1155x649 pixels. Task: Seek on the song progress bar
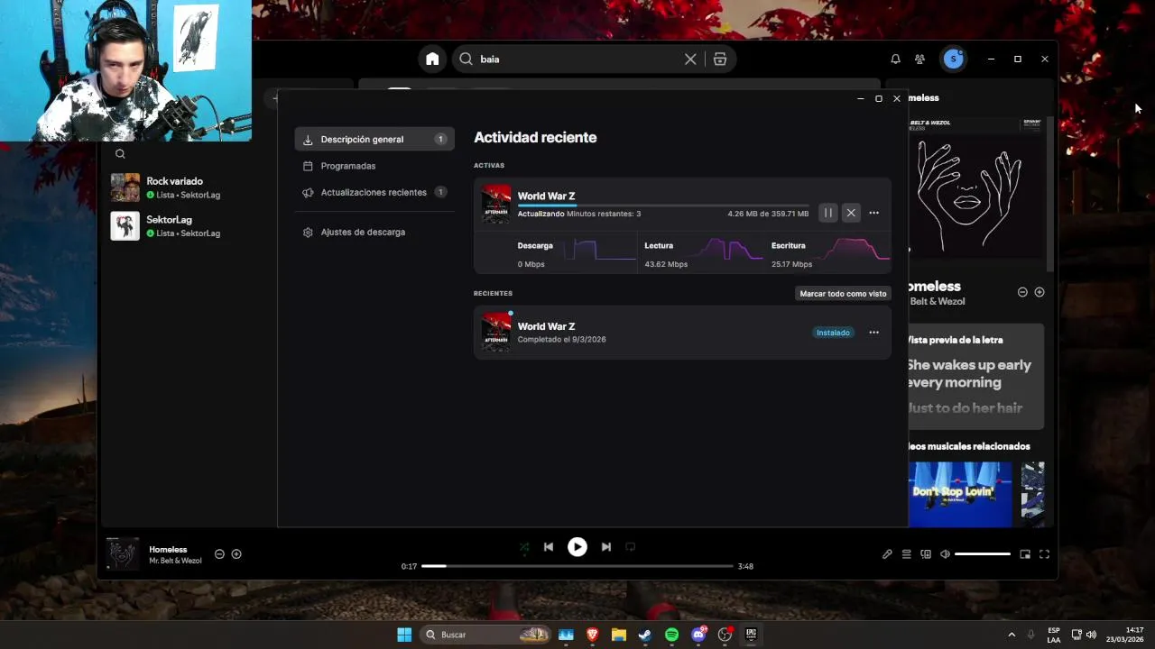pos(577,566)
